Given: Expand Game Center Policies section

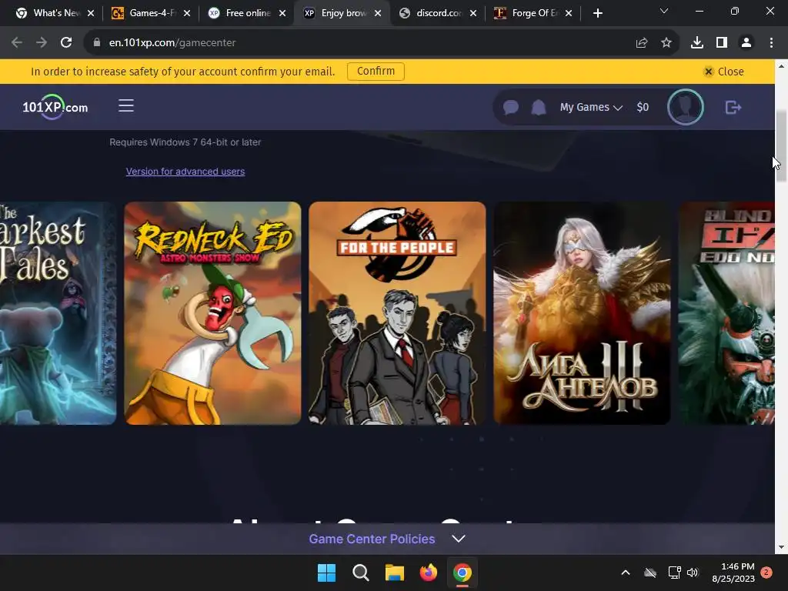Looking at the screenshot, I should pyautogui.click(x=387, y=539).
